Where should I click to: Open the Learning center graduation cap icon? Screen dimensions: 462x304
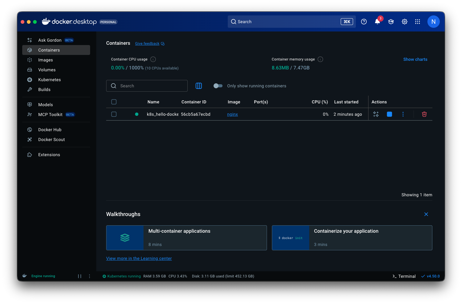(391, 22)
